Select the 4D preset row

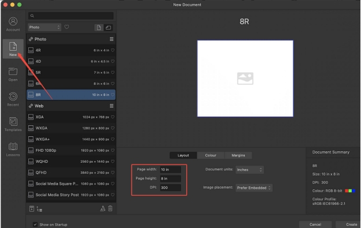[x=71, y=61]
